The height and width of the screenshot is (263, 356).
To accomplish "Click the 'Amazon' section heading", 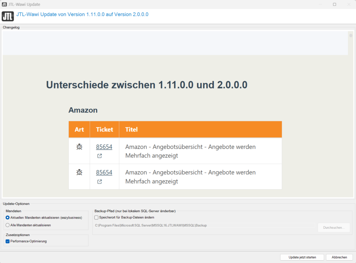I will click(x=83, y=110).
